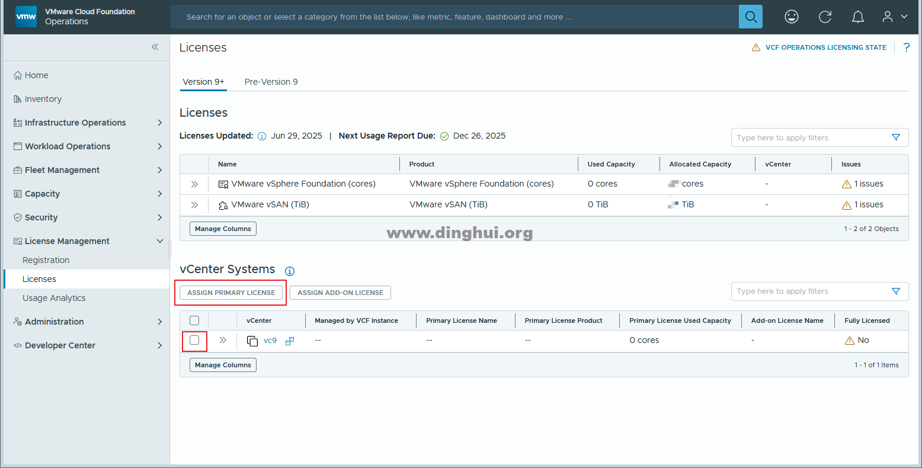
Task: Click the VMware vmw logo icon
Action: click(26, 17)
